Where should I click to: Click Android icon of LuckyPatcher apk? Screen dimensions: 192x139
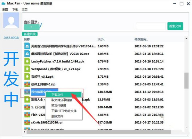point(27,61)
